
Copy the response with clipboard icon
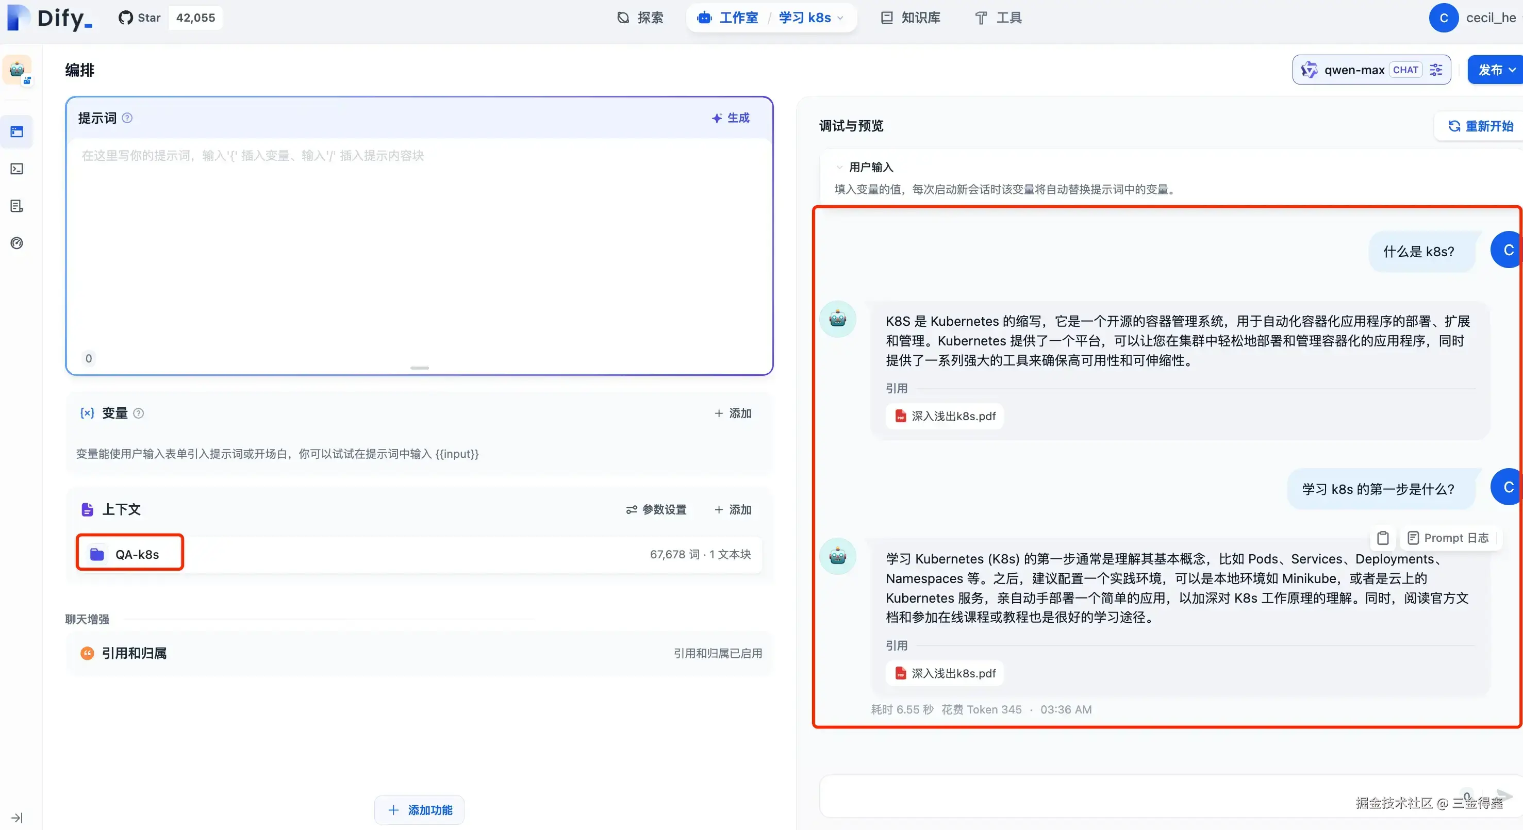click(x=1383, y=538)
